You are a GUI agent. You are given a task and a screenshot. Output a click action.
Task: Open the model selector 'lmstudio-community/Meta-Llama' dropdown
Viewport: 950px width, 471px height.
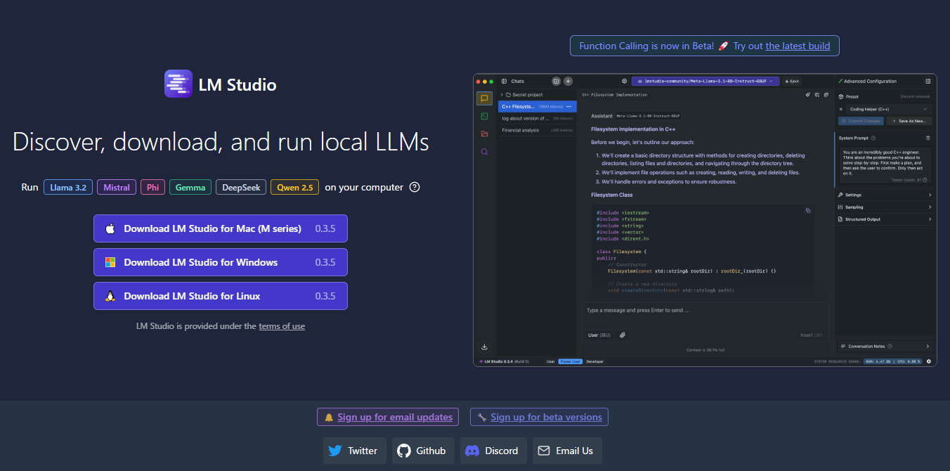tap(705, 82)
